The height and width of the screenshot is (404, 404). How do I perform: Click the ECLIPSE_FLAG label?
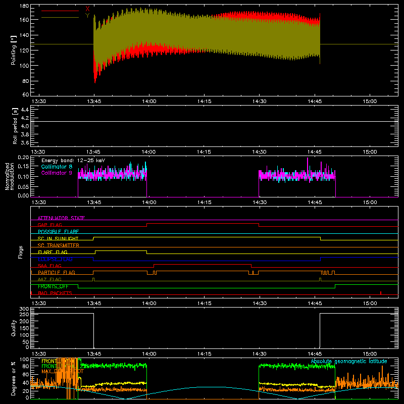(55, 259)
